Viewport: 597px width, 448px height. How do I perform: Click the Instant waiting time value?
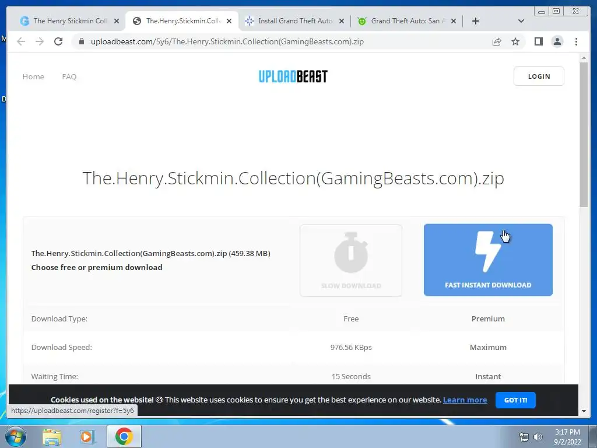pos(488,376)
